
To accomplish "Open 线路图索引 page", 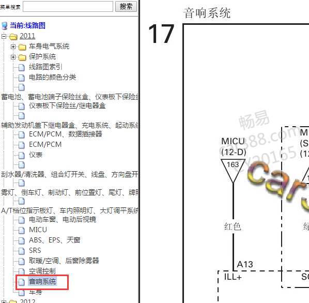I will pos(45,67).
